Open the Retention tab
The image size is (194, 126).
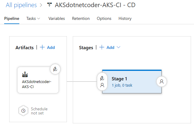point(81,18)
